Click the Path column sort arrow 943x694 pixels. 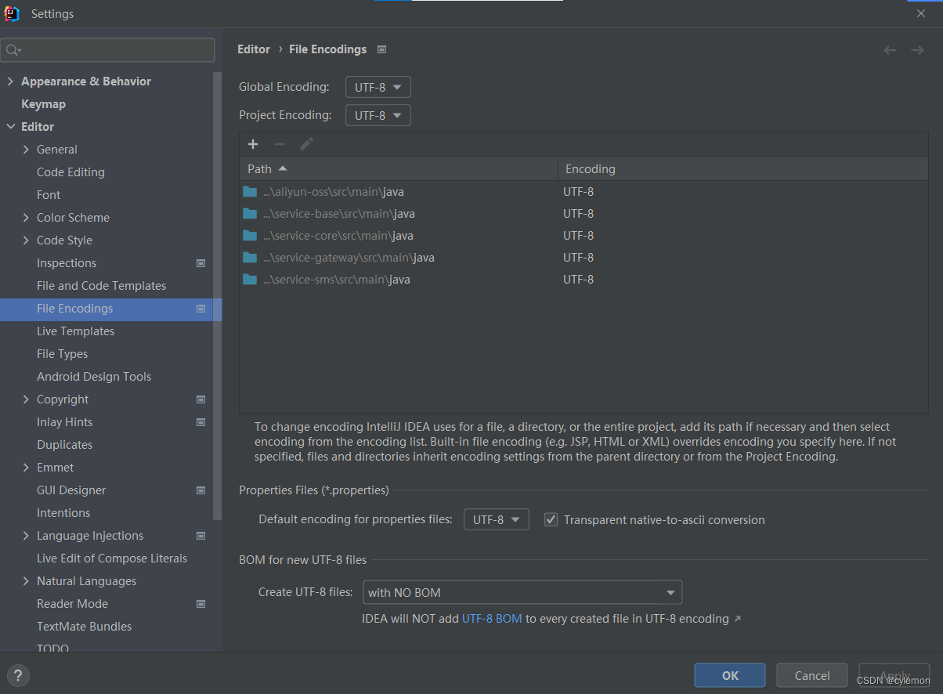283,168
